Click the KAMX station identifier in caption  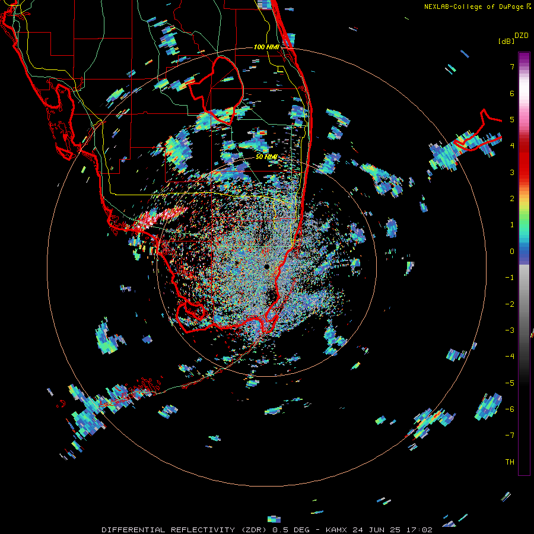[x=336, y=530]
